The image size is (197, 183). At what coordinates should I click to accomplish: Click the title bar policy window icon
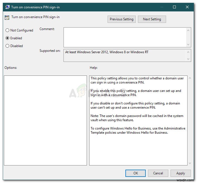8,7
